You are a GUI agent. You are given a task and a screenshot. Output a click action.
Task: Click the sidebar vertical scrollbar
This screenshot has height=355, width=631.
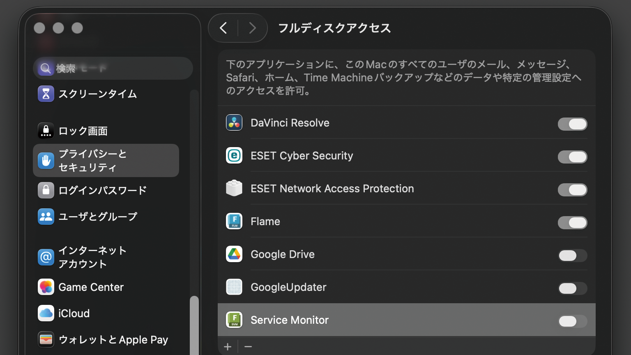194,325
